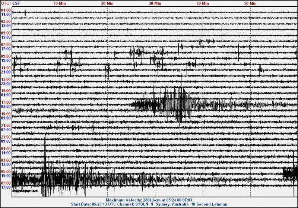
Task: Select the 03:00 UTC label near top
Action: 6,22
